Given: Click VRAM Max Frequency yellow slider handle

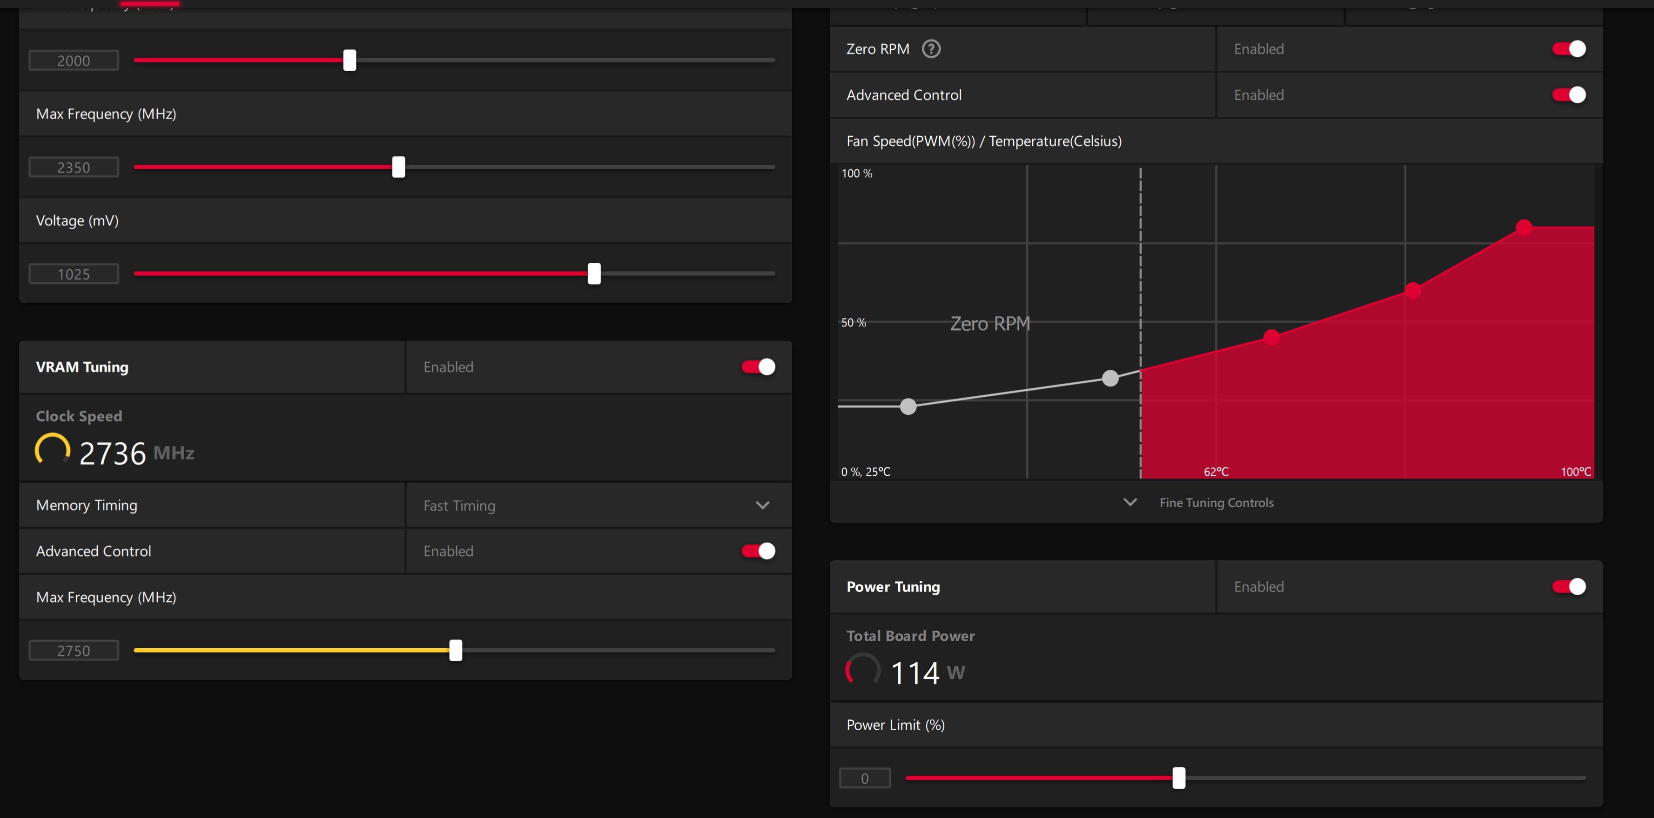Looking at the screenshot, I should tap(456, 651).
